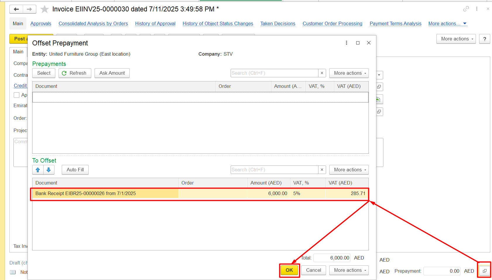Open History of Approval

(x=155, y=23)
